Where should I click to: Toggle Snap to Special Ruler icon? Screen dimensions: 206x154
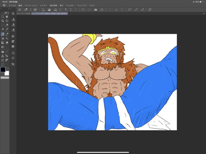coord(136,10)
